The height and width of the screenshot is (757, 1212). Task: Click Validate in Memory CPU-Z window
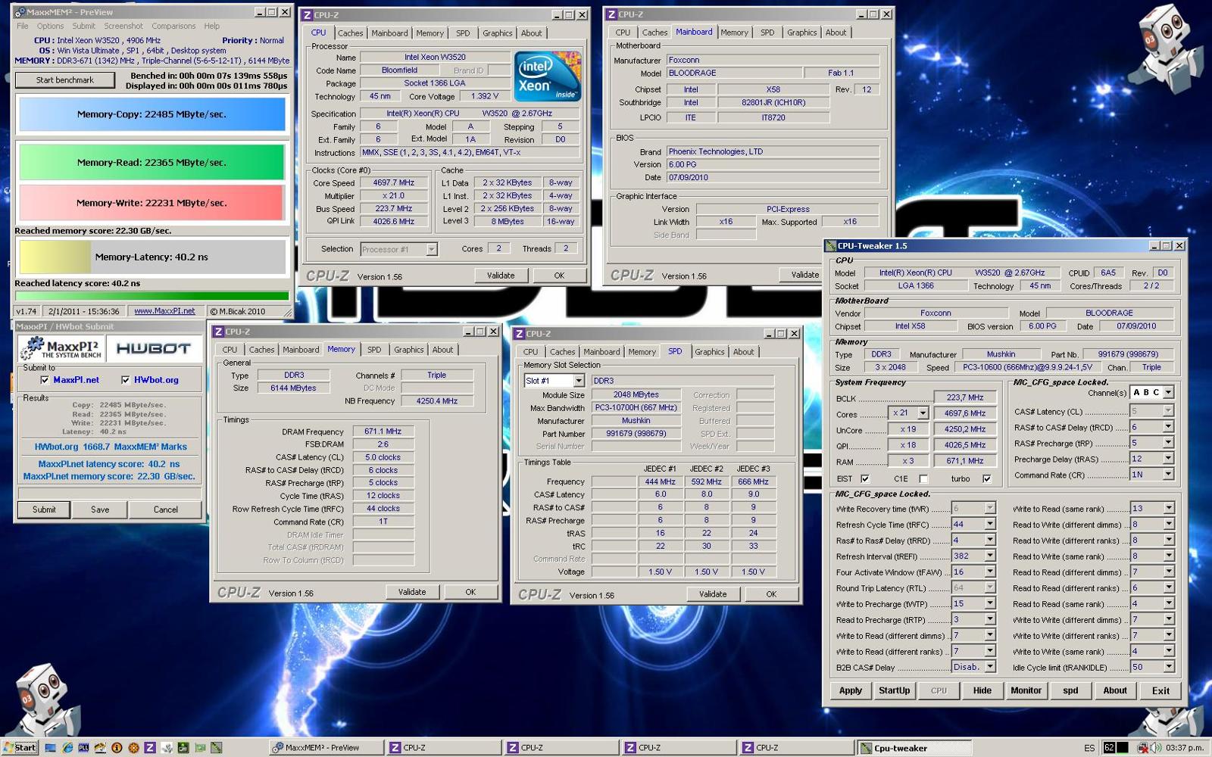[x=412, y=592]
